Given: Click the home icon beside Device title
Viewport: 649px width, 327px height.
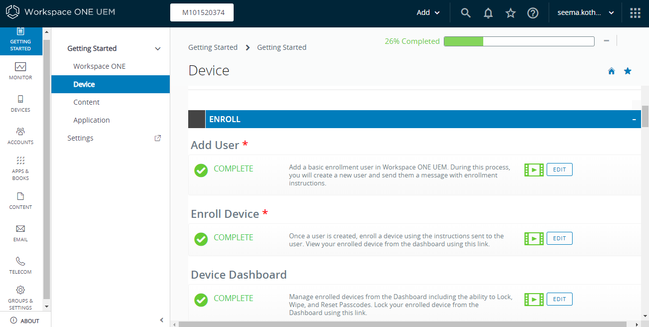Looking at the screenshot, I should [612, 71].
